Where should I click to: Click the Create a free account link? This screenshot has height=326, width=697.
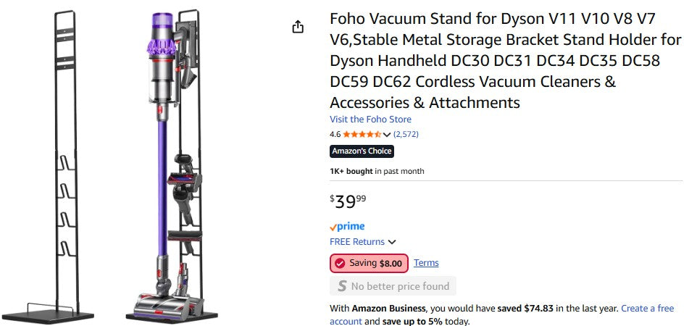[646, 309]
